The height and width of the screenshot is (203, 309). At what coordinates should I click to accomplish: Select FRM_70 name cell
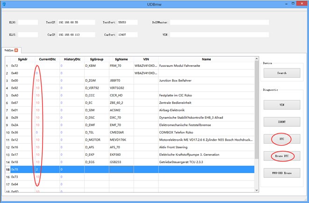coord(122,65)
